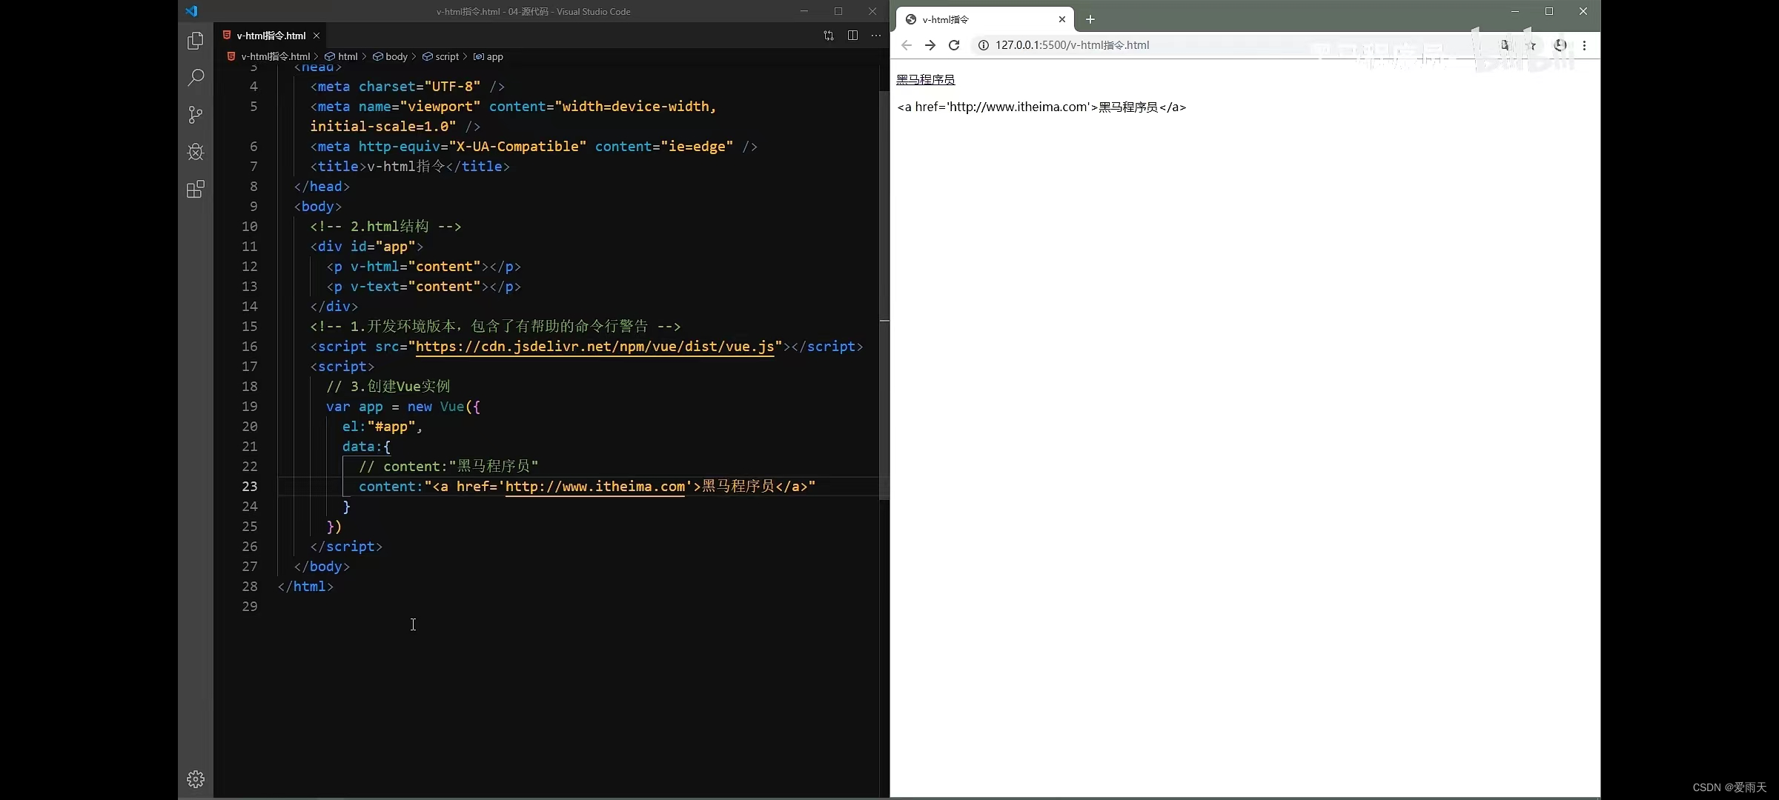Bookmark the page with the star toggle

coord(1531,45)
